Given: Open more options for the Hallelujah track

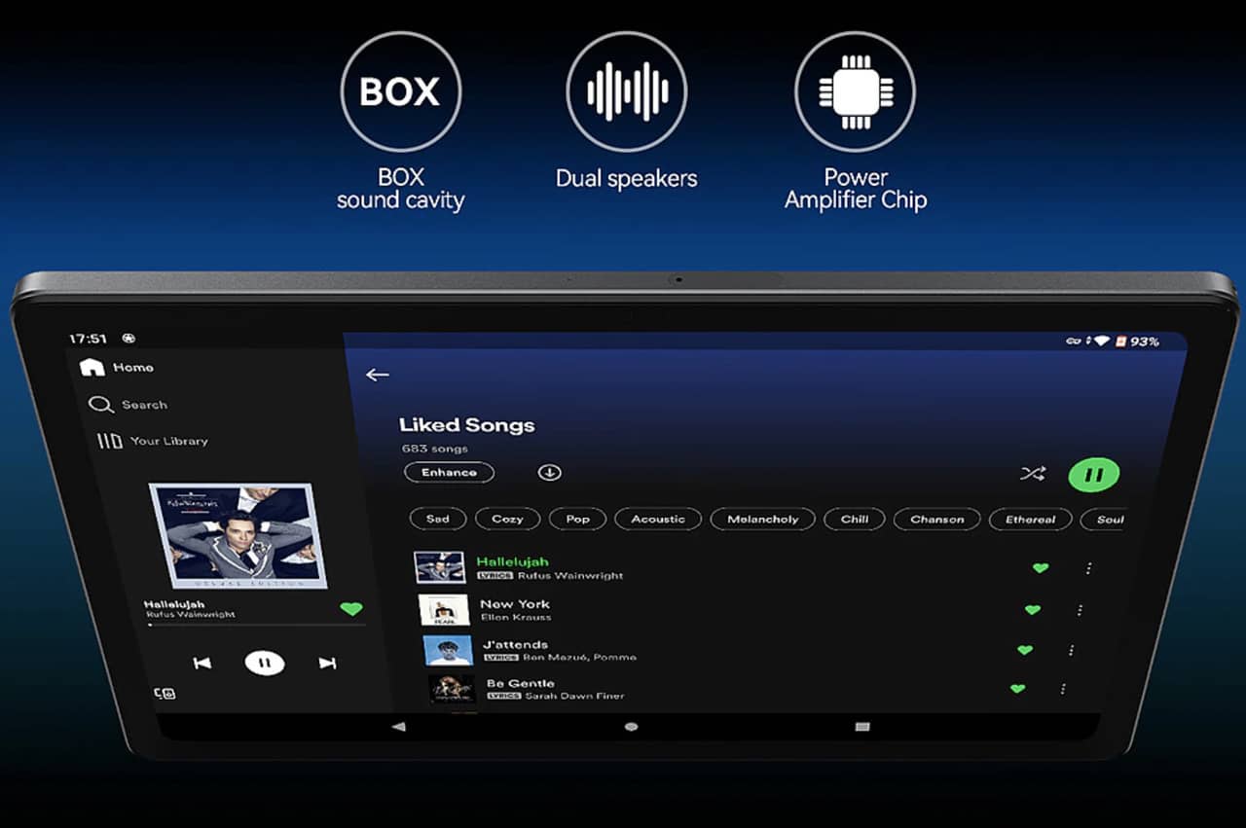Looking at the screenshot, I should tap(1088, 568).
